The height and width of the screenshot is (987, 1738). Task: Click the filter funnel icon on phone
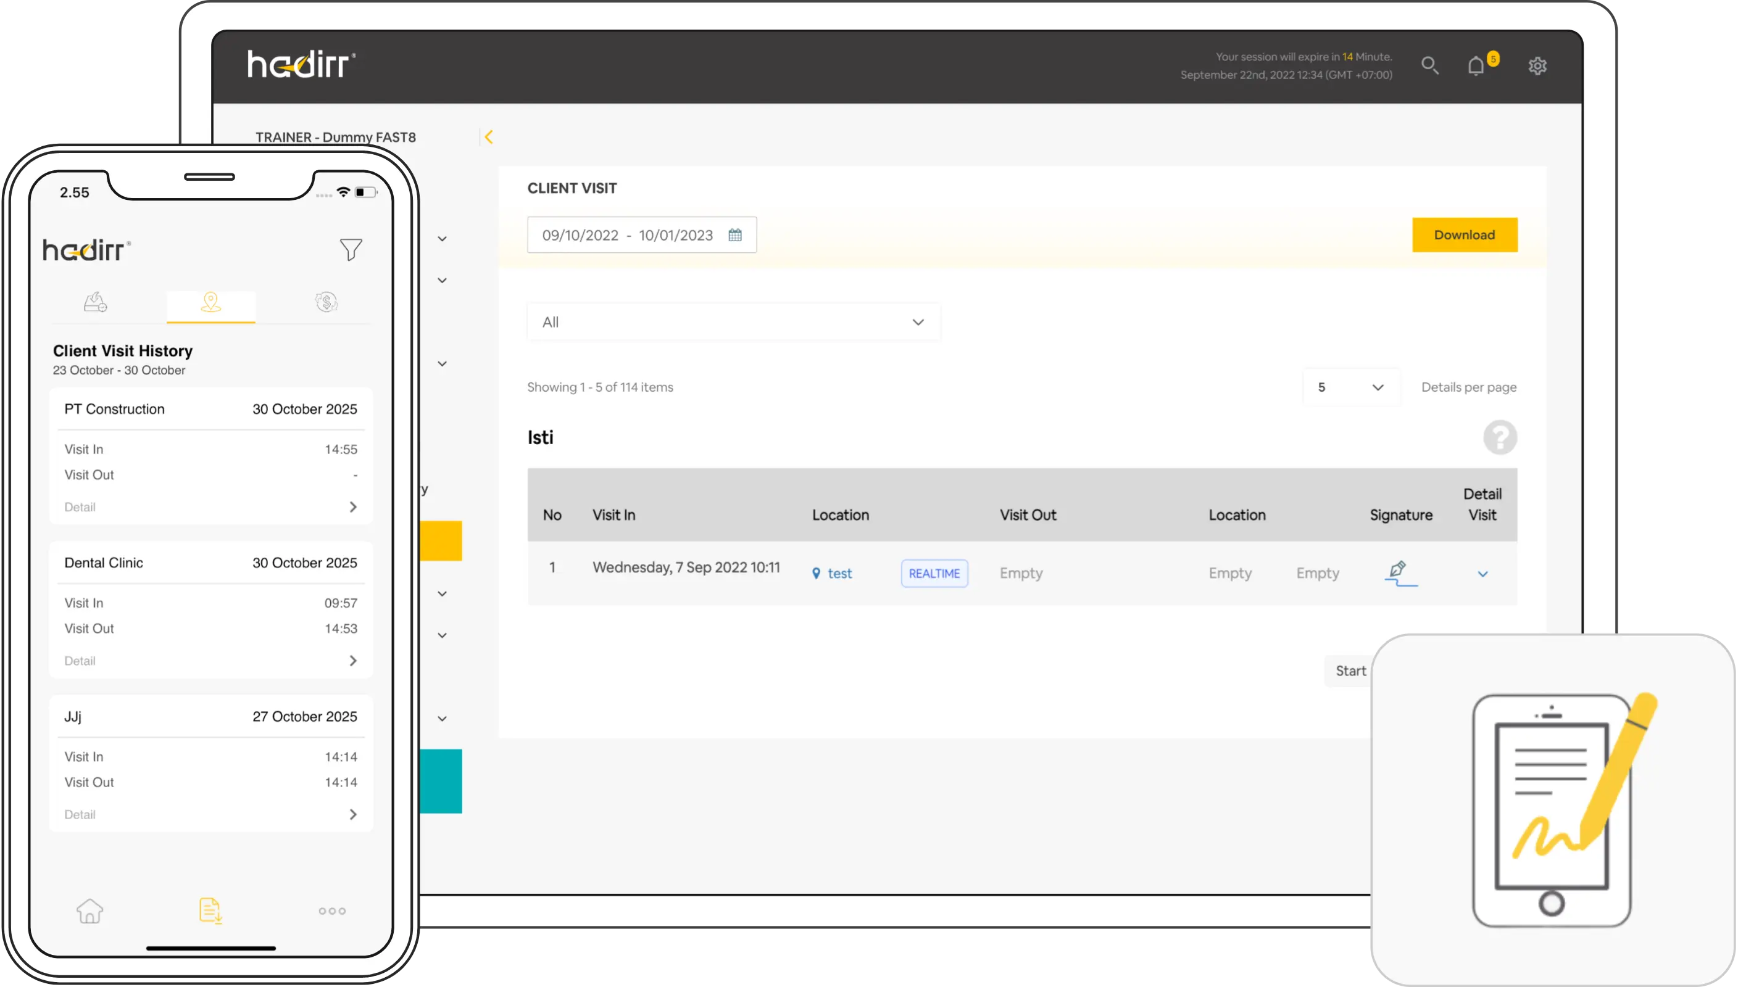[351, 249]
